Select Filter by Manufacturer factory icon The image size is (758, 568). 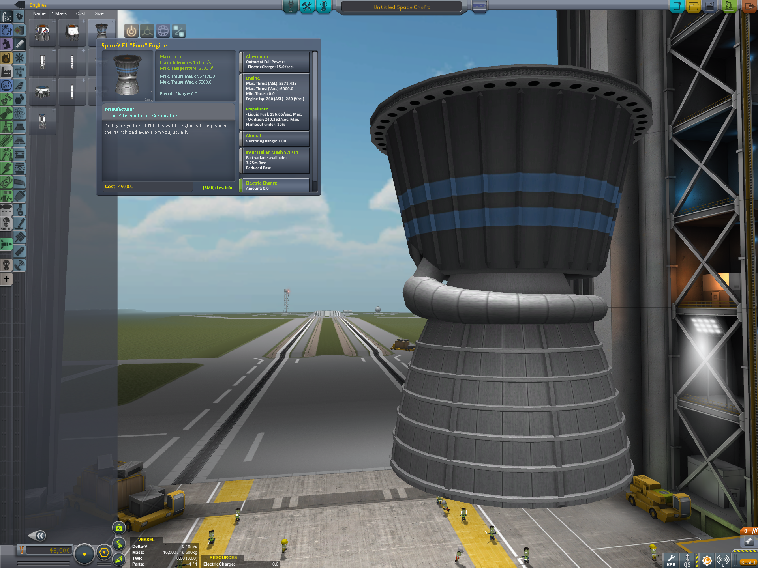[x=6, y=72]
